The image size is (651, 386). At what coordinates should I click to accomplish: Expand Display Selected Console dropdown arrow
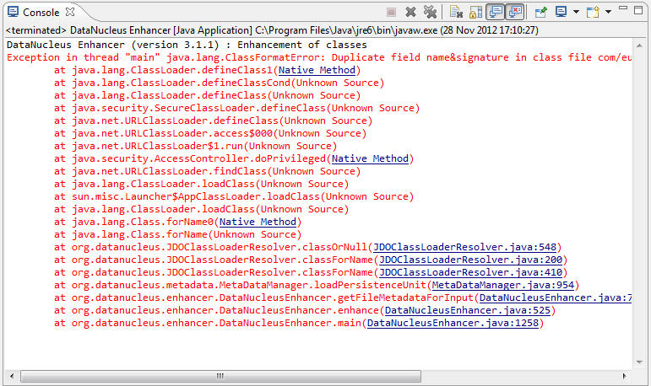575,13
